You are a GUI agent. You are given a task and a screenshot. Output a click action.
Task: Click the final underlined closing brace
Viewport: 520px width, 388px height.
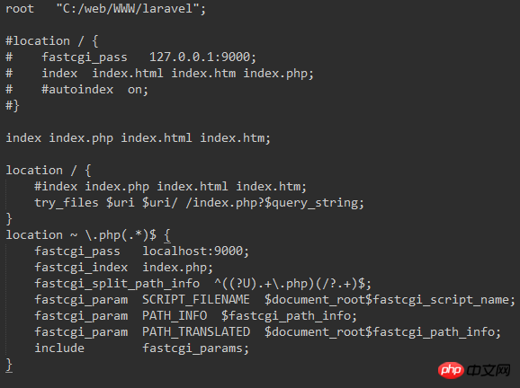[9, 366]
